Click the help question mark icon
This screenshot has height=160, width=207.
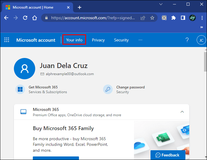click(x=187, y=40)
